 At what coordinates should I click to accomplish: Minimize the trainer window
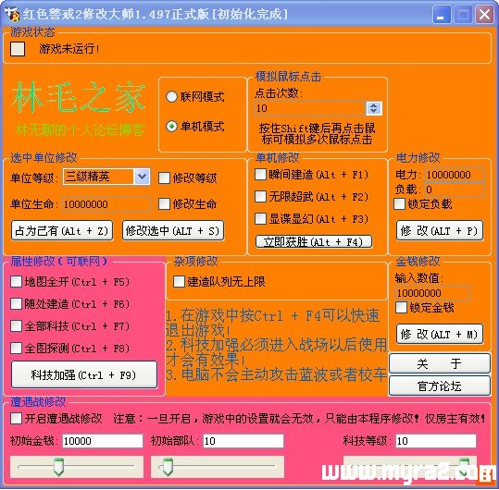tap(442, 15)
